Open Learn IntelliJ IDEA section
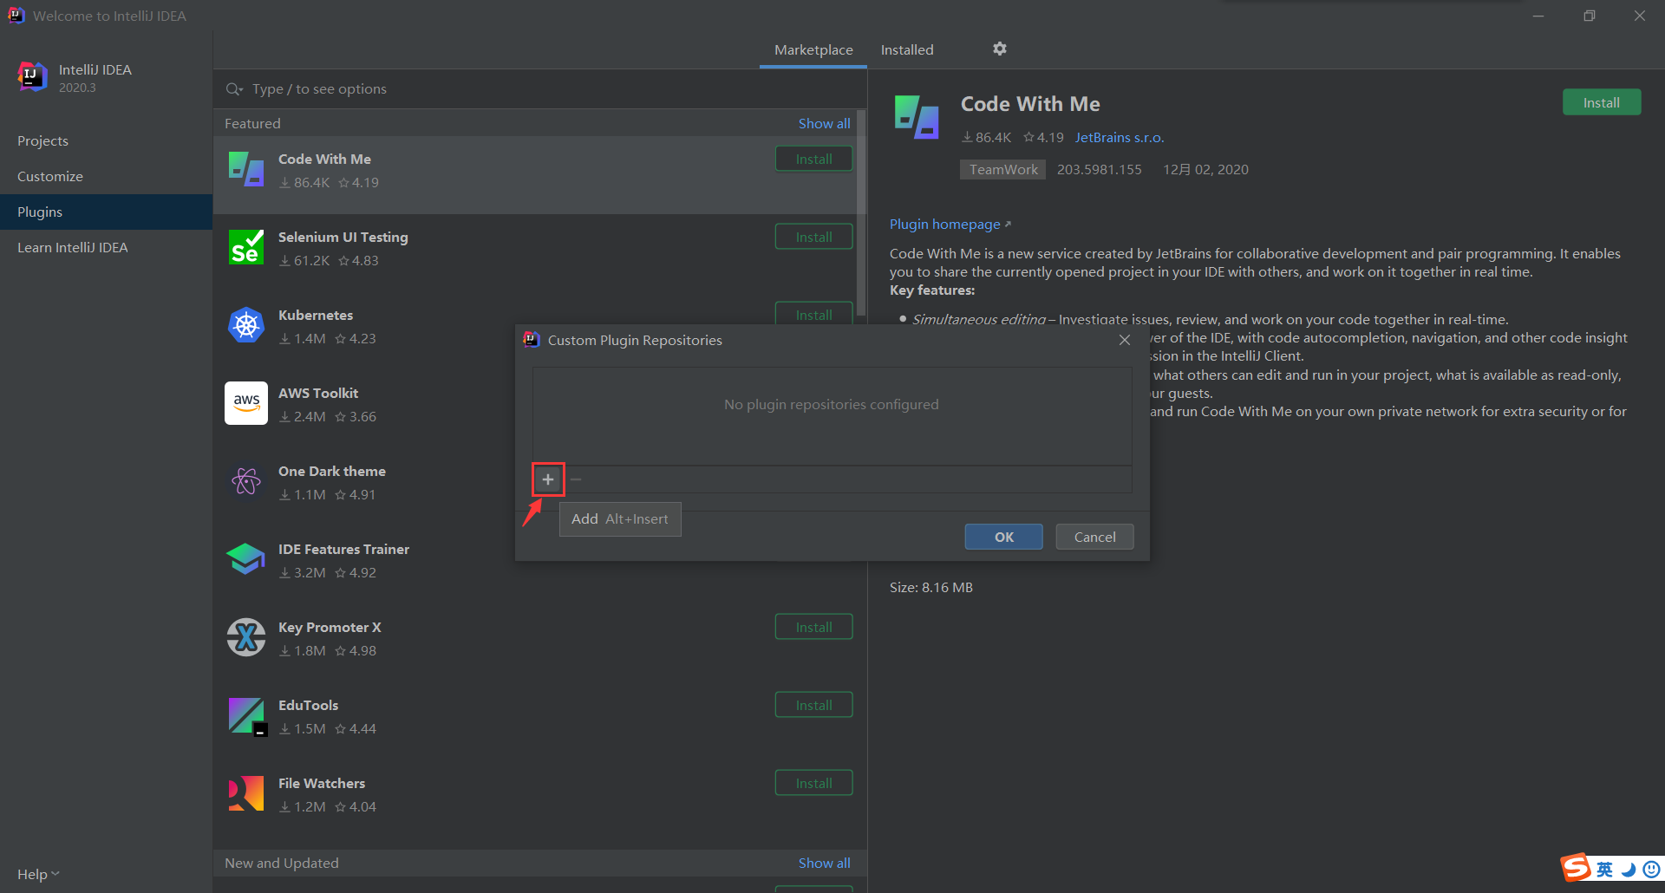Viewport: 1665px width, 893px height. [x=106, y=247]
